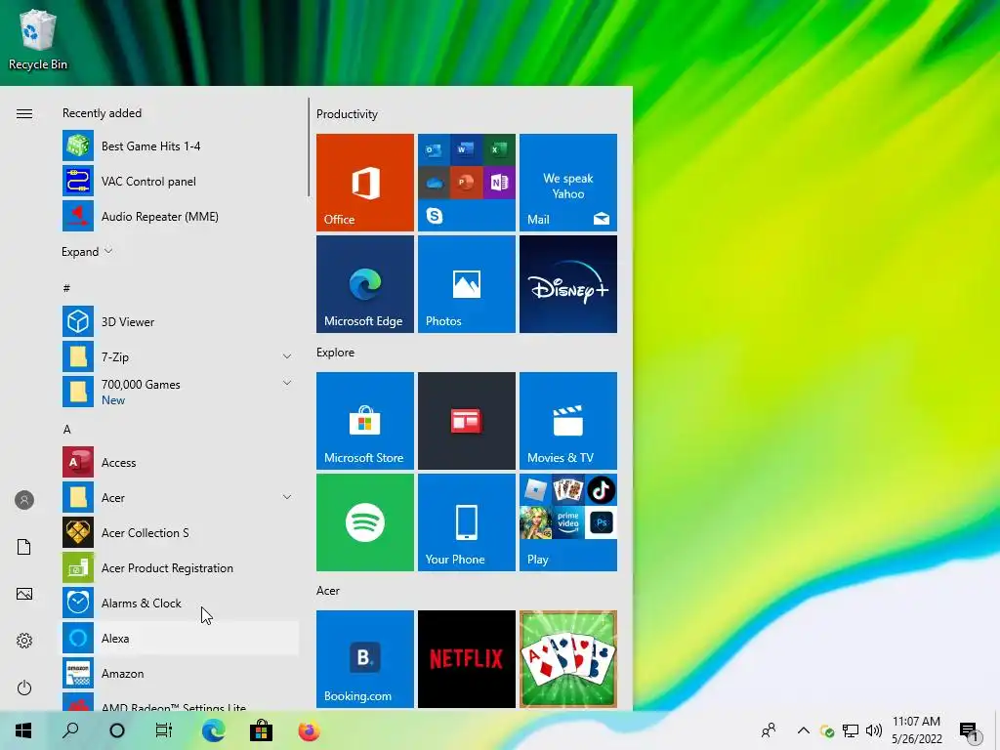Launch the Netflix tile
Viewport: 1000px width, 750px height.
click(466, 659)
